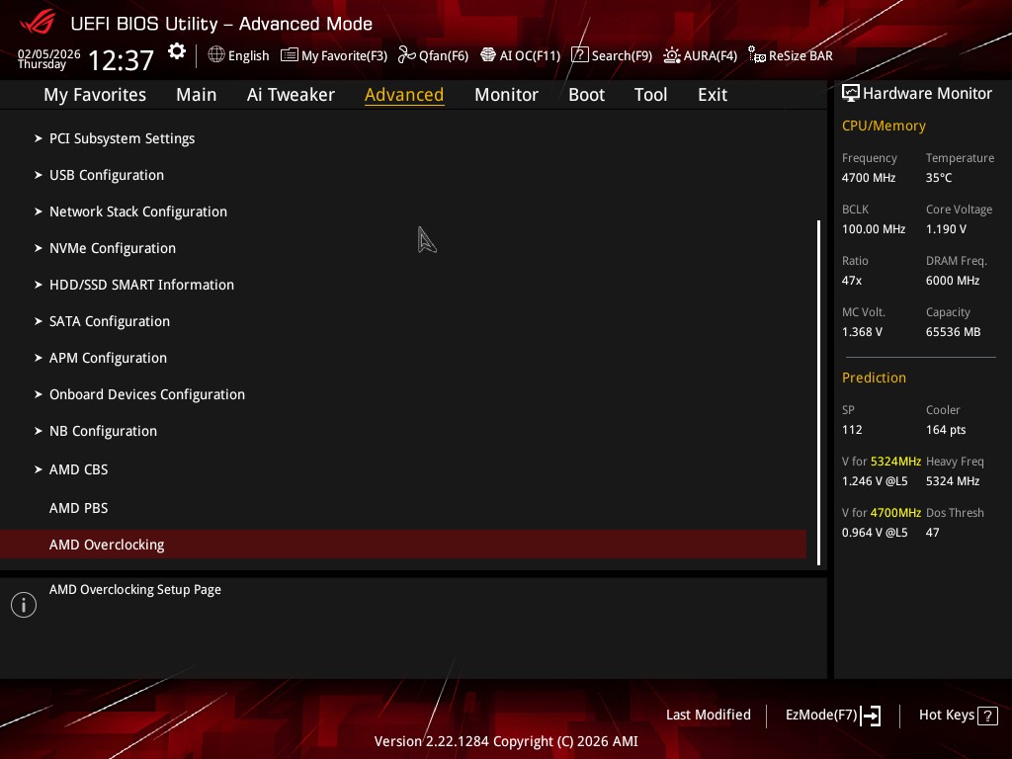
Task: Expand USB Configuration arrow
Action: (39, 175)
